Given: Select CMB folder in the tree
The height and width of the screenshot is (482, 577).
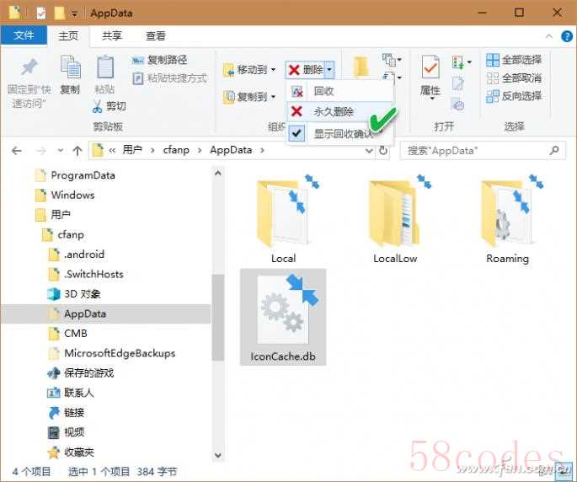Looking at the screenshot, I should pyautogui.click(x=67, y=333).
